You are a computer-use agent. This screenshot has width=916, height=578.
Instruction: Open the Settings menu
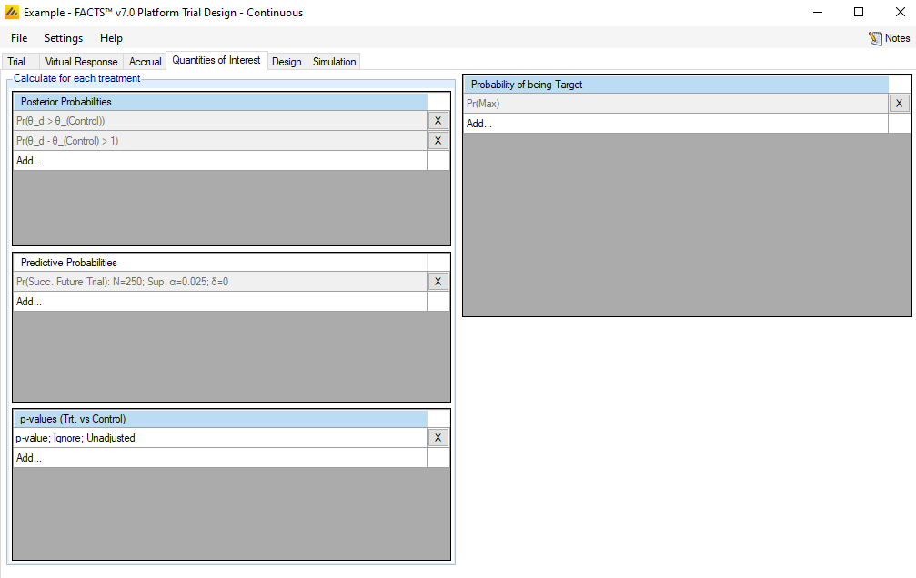click(64, 38)
